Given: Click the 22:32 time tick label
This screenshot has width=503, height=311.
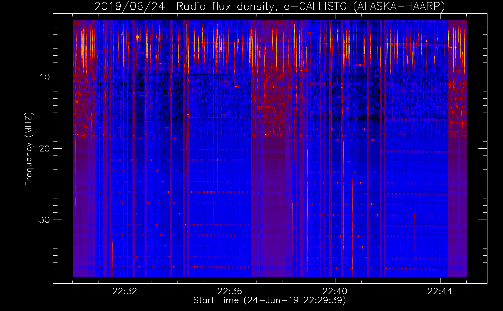Looking at the screenshot, I should [125, 291].
